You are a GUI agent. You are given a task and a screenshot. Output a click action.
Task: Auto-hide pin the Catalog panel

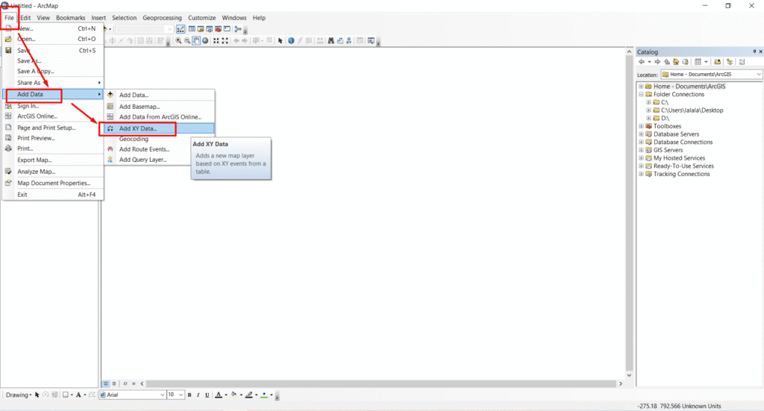(754, 51)
